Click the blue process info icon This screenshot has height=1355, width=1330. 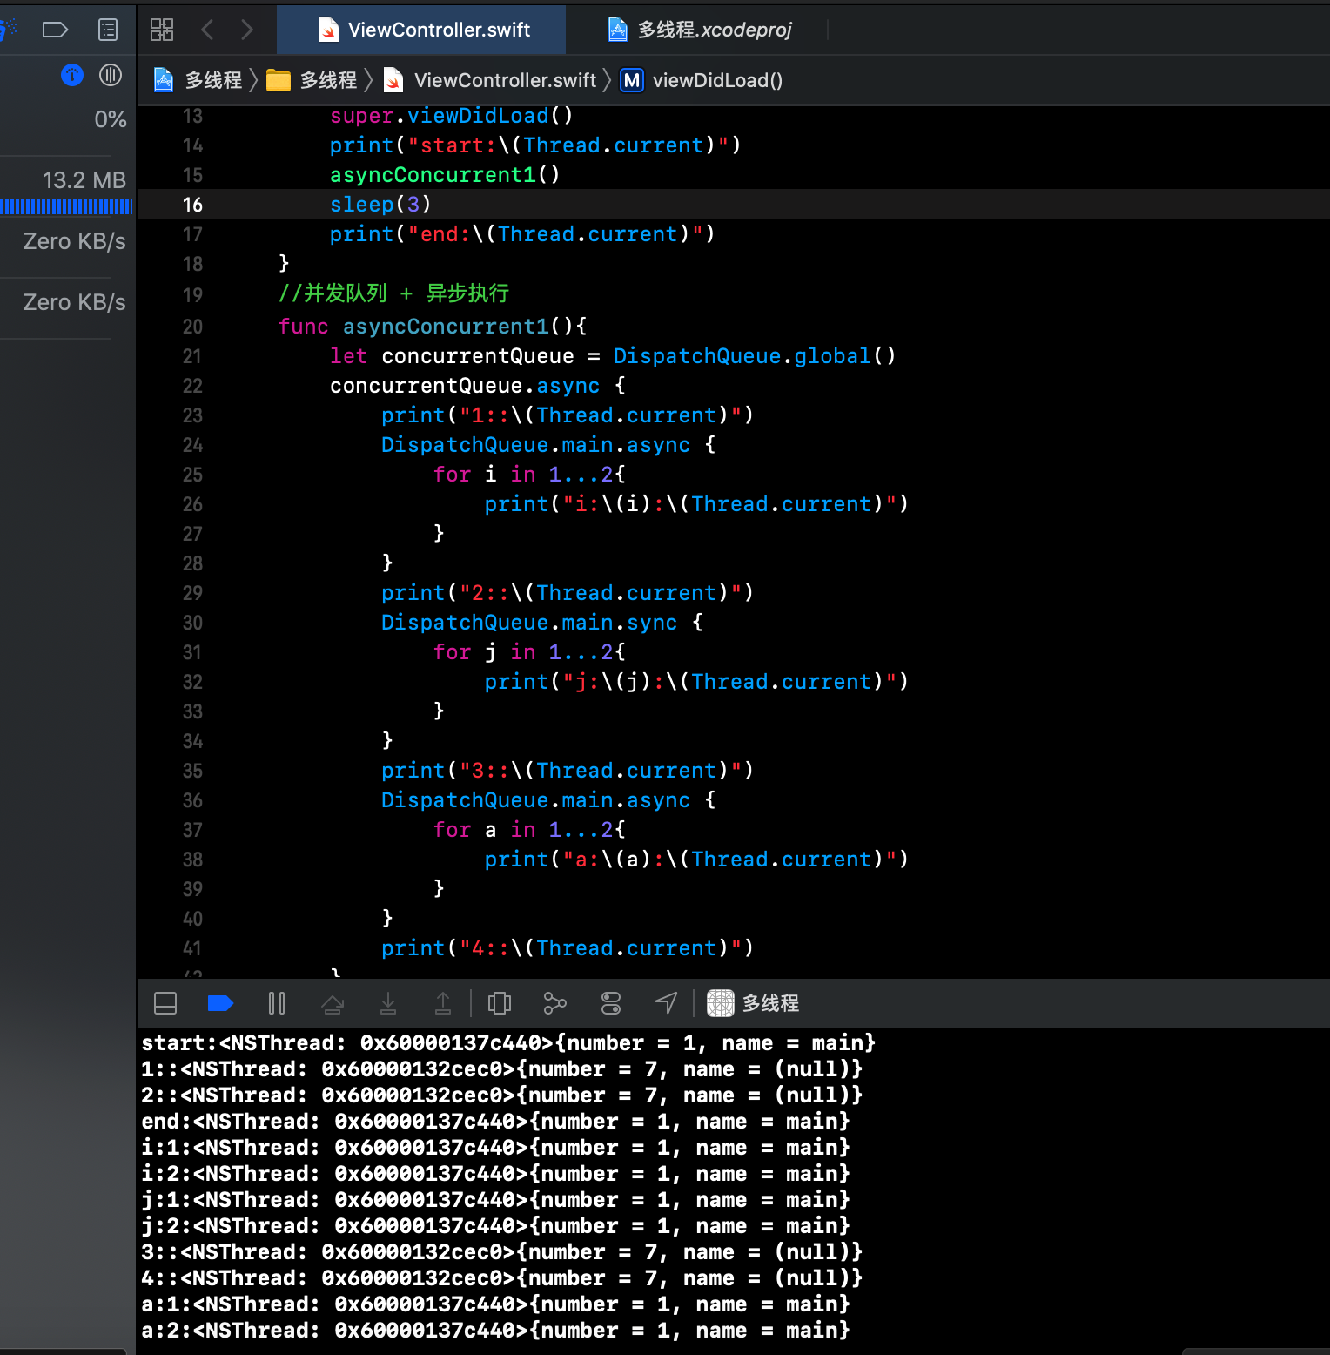[72, 75]
